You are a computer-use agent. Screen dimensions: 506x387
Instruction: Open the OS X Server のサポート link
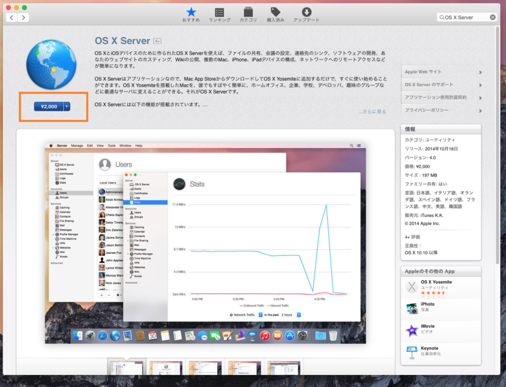tap(429, 85)
